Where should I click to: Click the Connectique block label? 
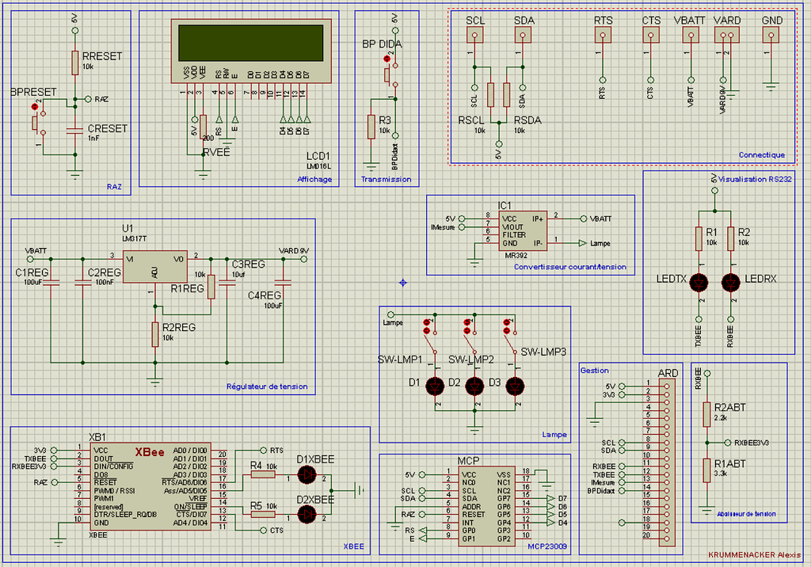761,154
